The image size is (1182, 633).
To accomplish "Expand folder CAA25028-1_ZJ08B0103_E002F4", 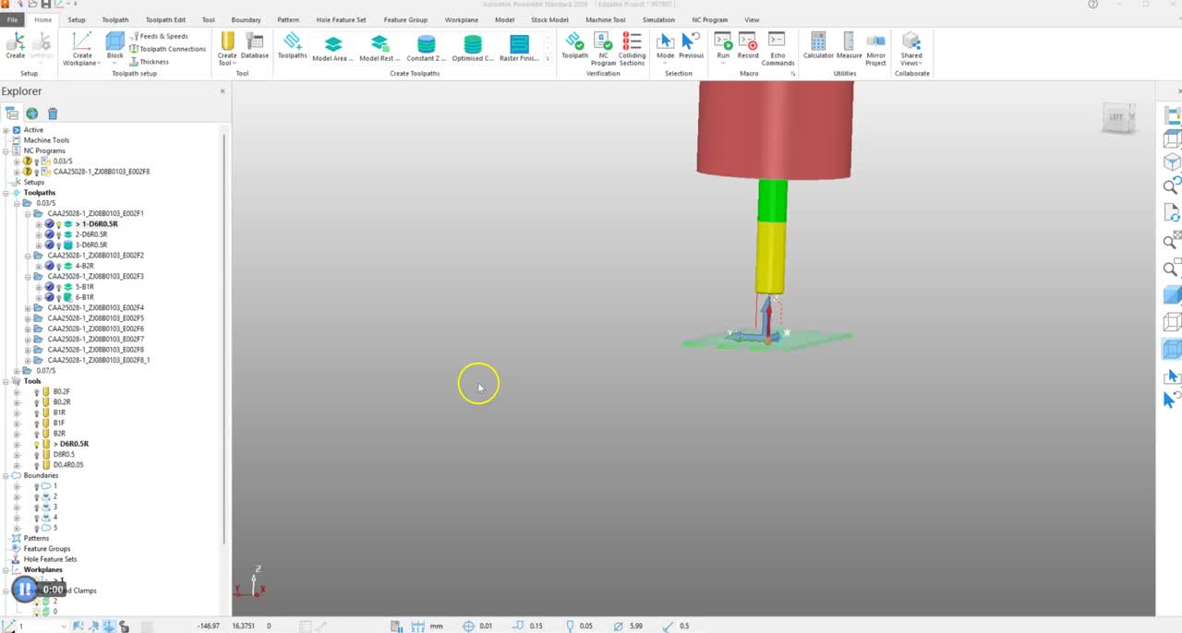I will (27, 308).
